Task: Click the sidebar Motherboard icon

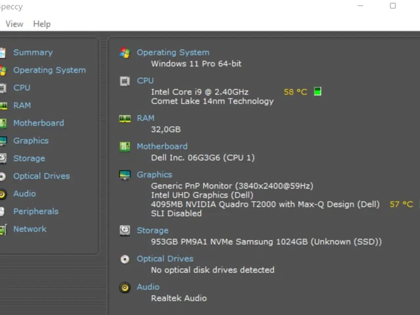Action: [3, 123]
